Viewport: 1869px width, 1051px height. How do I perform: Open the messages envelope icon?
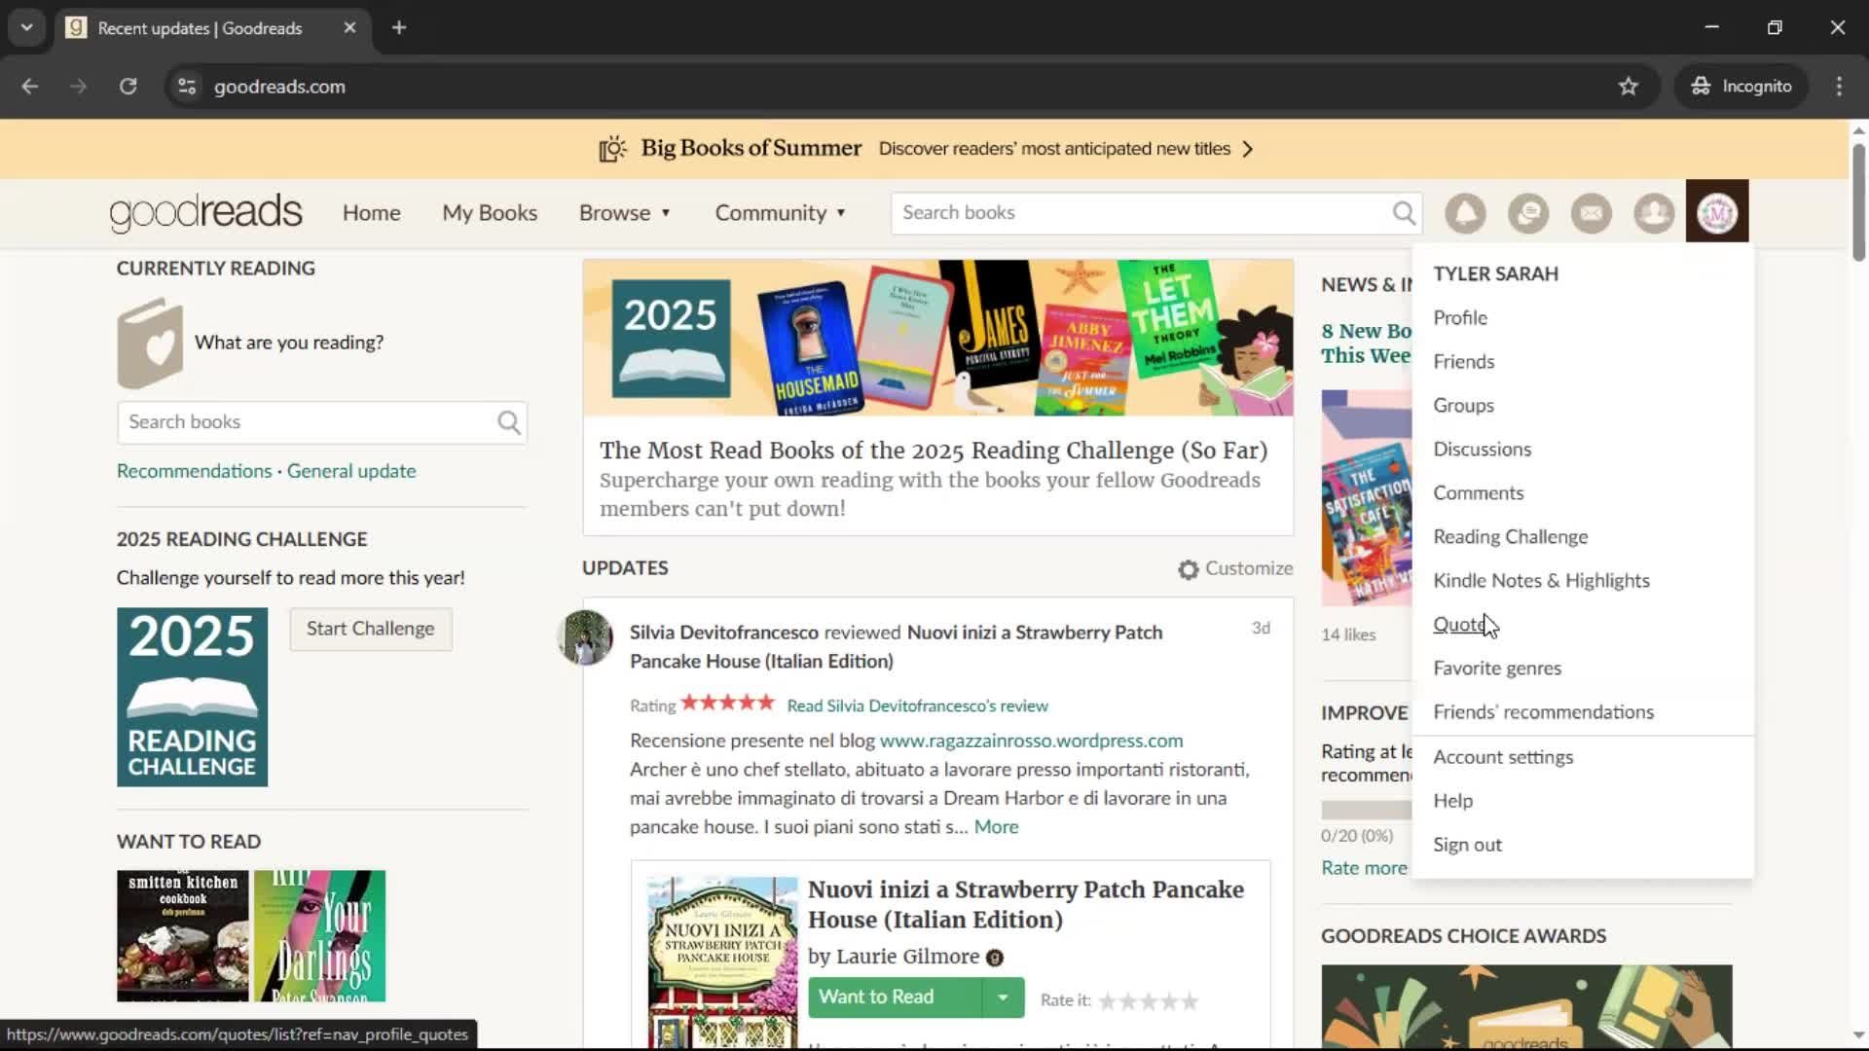coord(1592,212)
